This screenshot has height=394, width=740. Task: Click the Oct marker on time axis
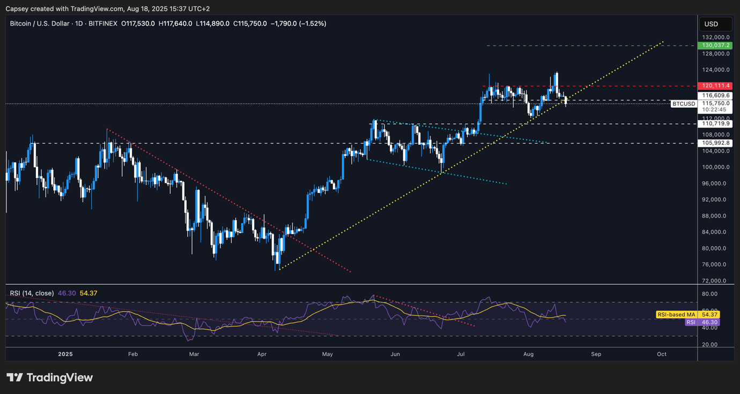[662, 354]
